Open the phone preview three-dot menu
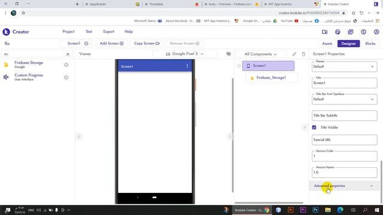The width and height of the screenshot is (383, 215). [x=187, y=66]
